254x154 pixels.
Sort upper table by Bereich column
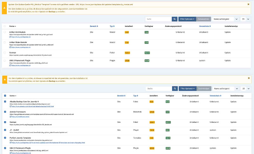(94, 26)
